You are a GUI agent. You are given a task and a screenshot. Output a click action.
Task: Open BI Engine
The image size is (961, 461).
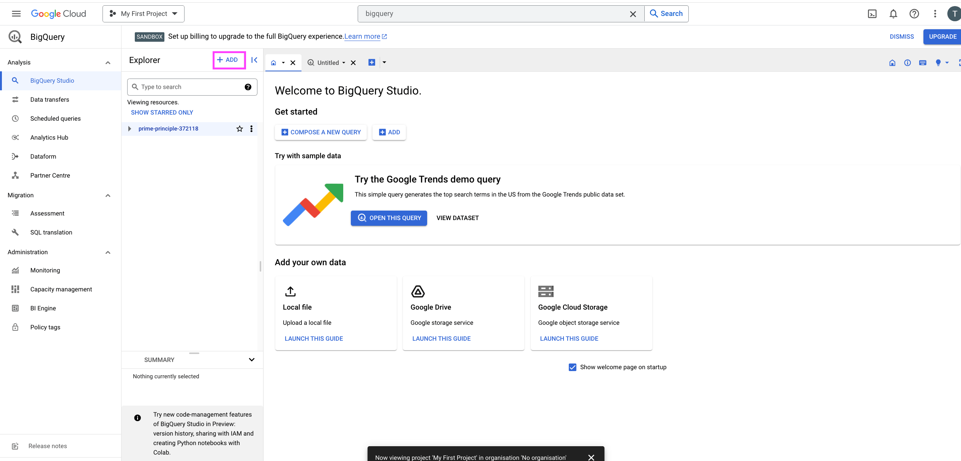61,308
